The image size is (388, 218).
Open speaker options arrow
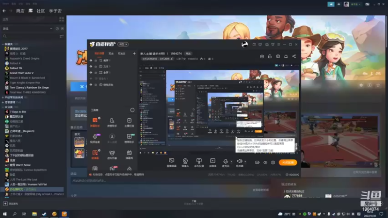[245, 162]
